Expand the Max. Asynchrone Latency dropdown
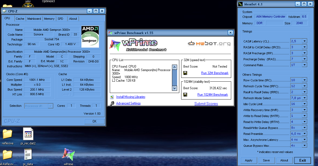This screenshot has height=166, width=318. (x=304, y=140)
